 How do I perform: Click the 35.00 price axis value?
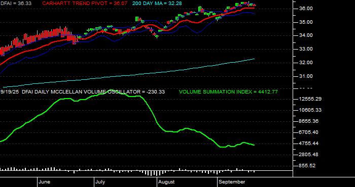(x=306, y=22)
